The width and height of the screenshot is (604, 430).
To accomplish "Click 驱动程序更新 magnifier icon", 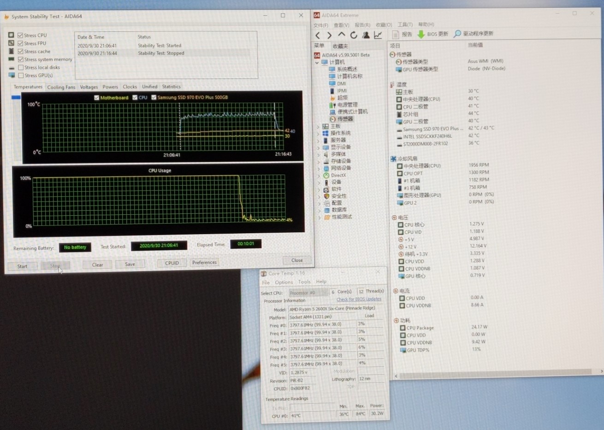I will coord(457,34).
